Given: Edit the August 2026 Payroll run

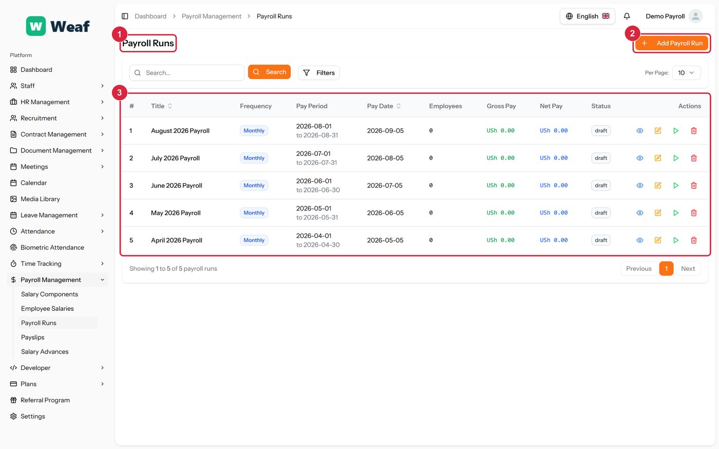Looking at the screenshot, I should [658, 131].
